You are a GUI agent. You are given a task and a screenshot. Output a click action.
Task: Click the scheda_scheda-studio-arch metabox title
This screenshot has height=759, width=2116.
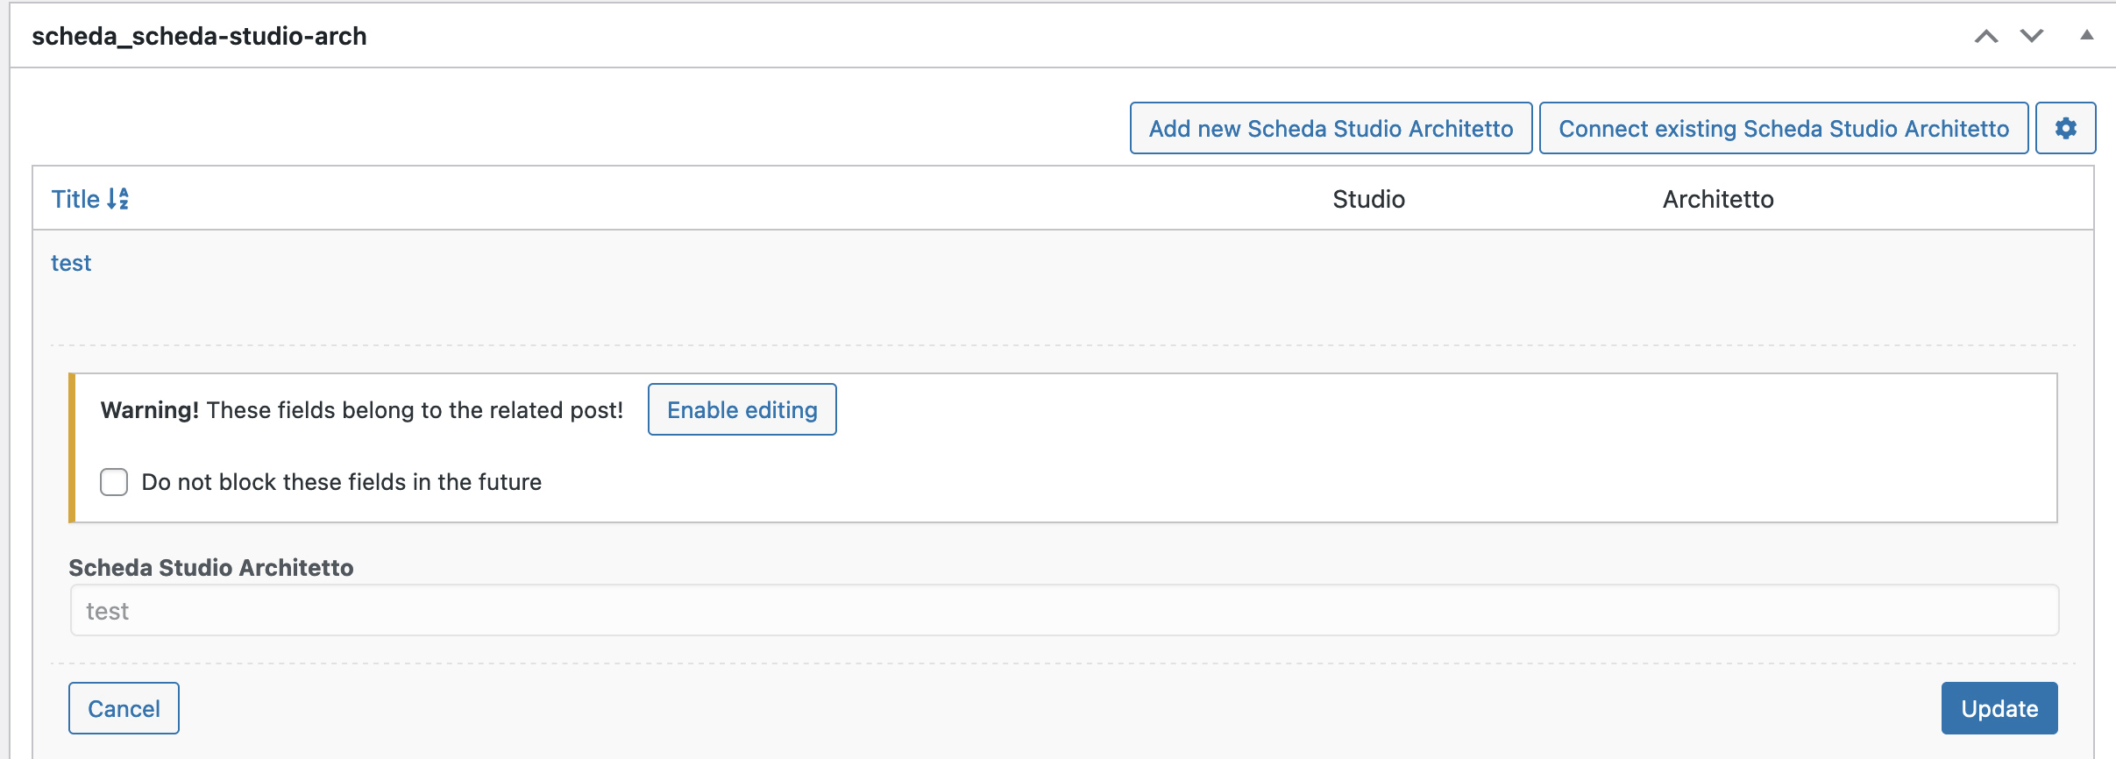click(x=199, y=36)
